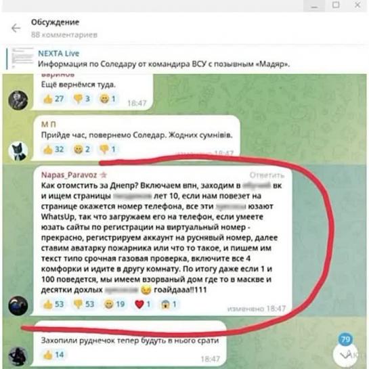Toggle thumbs-up reaction with 32 on М П message

[x=53, y=149]
